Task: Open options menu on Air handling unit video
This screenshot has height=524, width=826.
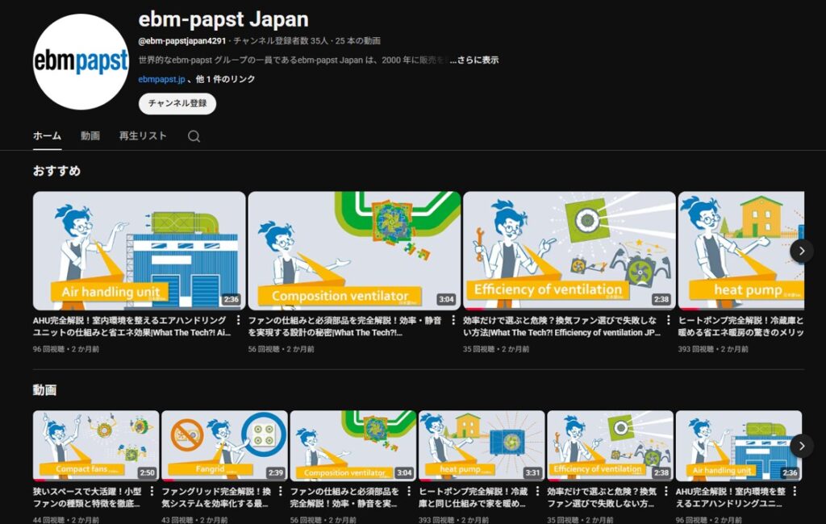Action: [x=795, y=492]
